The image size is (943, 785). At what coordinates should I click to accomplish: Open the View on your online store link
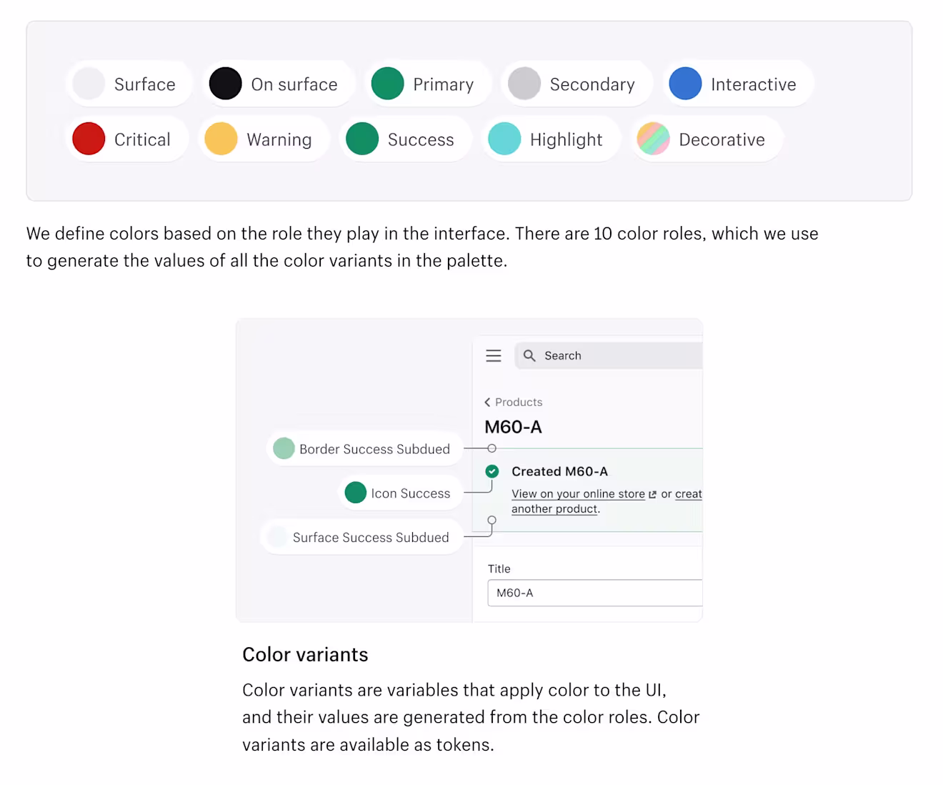pyautogui.click(x=578, y=494)
